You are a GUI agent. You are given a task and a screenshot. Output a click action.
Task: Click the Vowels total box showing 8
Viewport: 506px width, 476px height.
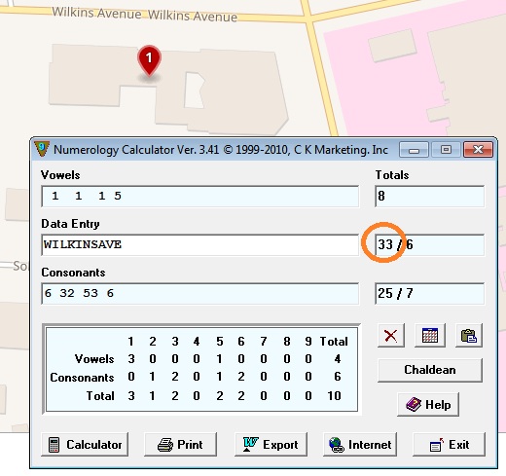429,196
